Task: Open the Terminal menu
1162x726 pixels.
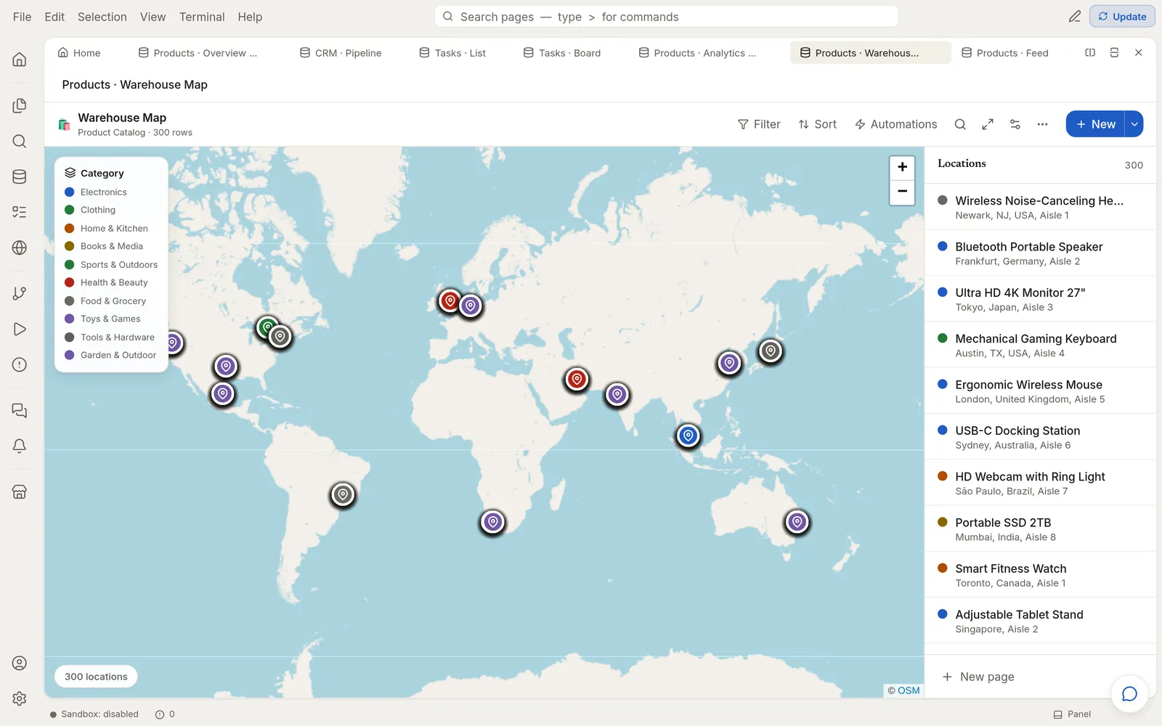Action: pos(202,17)
